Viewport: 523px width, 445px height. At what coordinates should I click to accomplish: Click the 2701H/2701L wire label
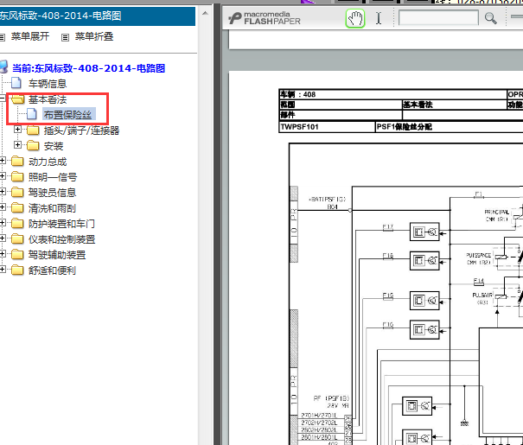point(319,416)
